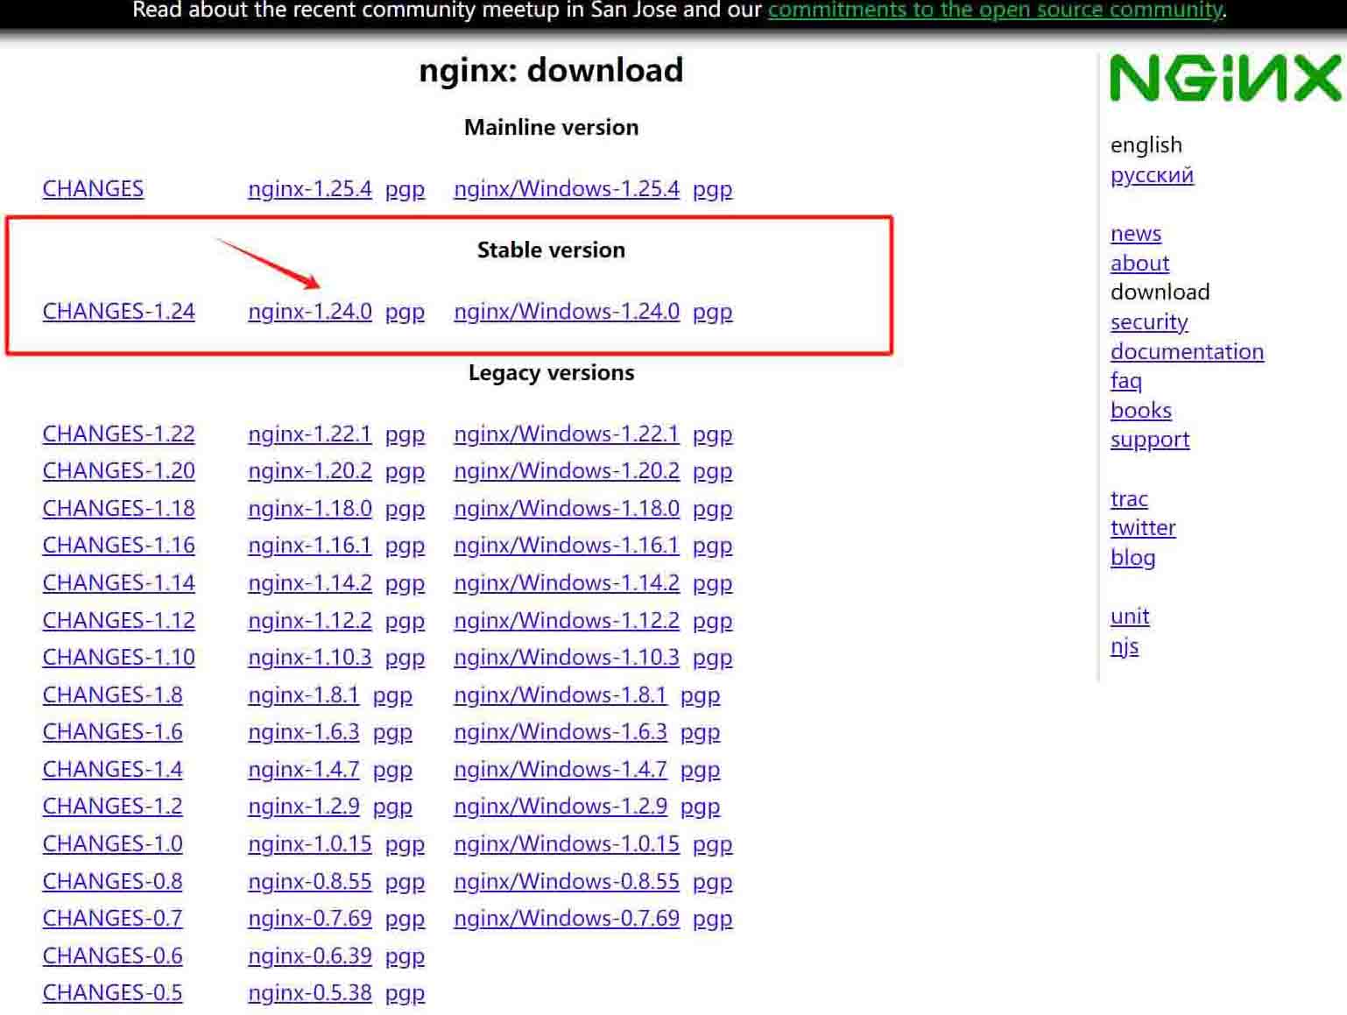Go to the news page
The image size is (1347, 1015).
(x=1136, y=234)
